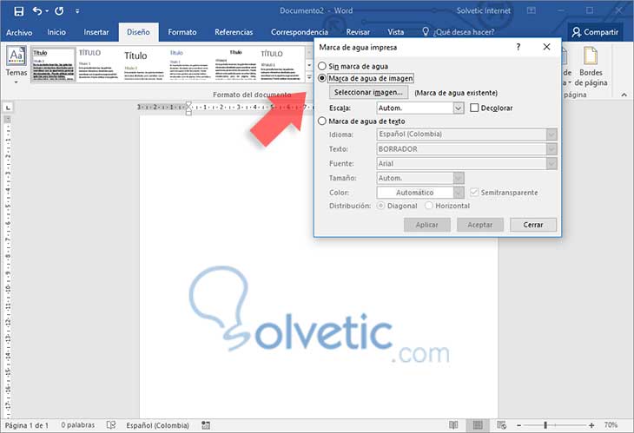This screenshot has width=634, height=433.
Task: Switch to the Inicio tab
Action: [56, 32]
